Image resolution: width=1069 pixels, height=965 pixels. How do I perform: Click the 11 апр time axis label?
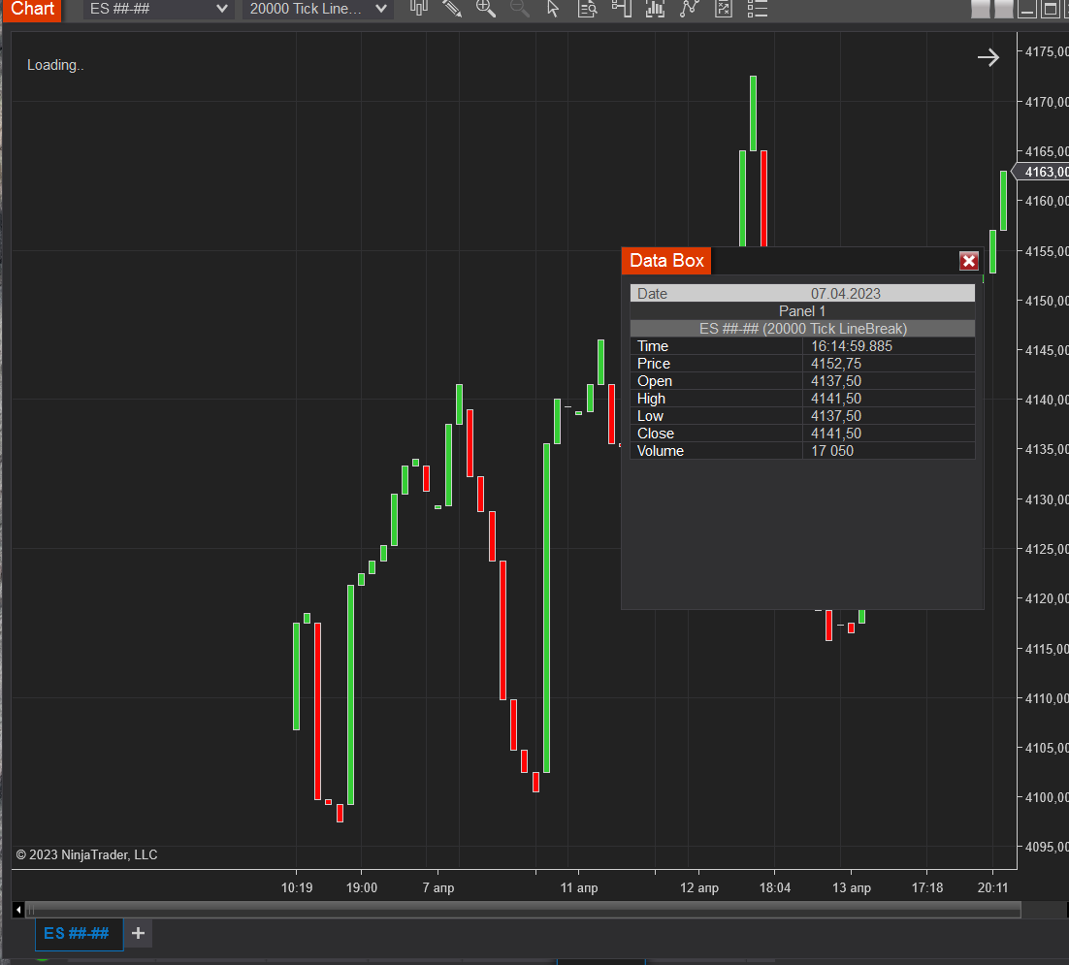[x=579, y=888]
